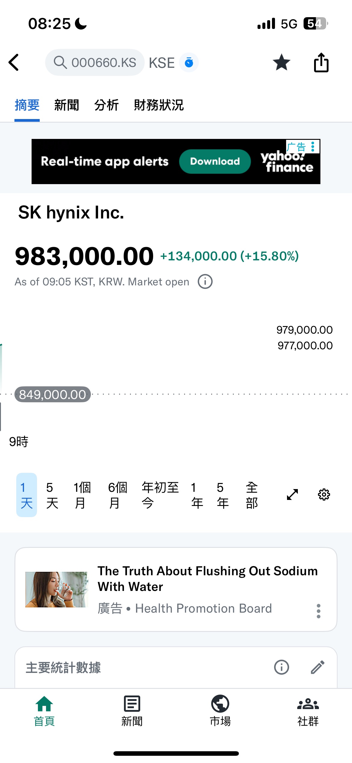Select the 年初至今 chart range
The width and height of the screenshot is (352, 763).
click(x=160, y=495)
